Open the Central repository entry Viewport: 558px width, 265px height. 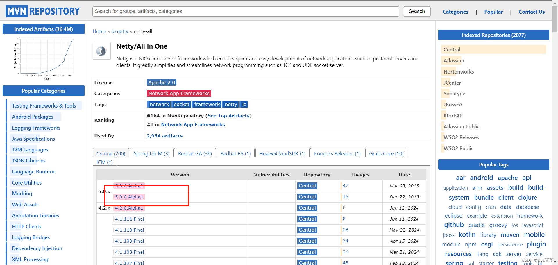coord(493,49)
